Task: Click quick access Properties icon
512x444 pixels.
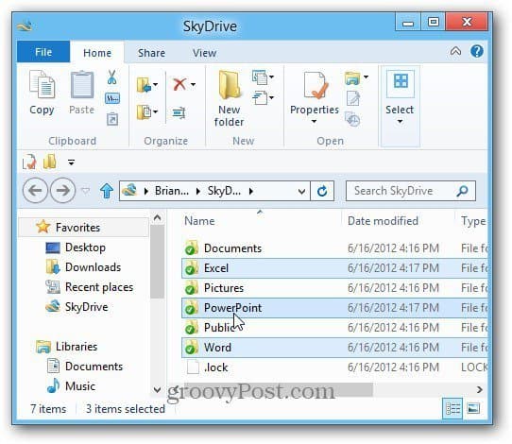Action: coord(29,162)
